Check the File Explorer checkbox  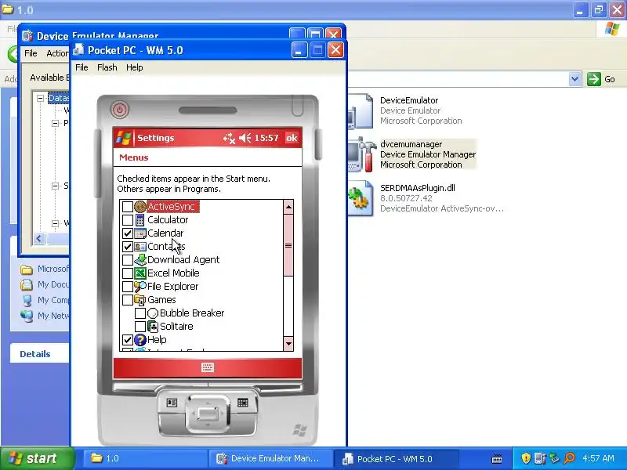[x=128, y=286]
